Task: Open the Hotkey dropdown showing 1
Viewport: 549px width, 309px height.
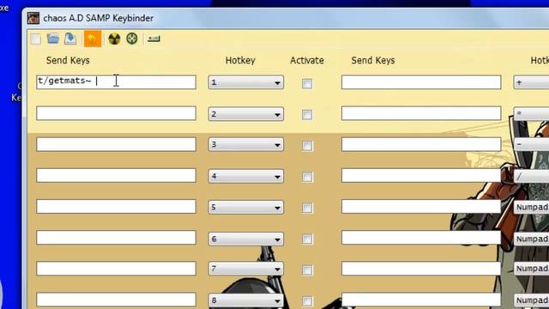Action: point(246,82)
